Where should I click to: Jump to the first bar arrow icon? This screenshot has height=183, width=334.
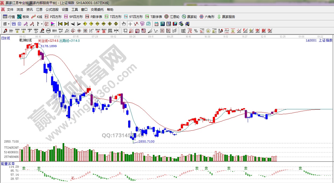[60, 24]
